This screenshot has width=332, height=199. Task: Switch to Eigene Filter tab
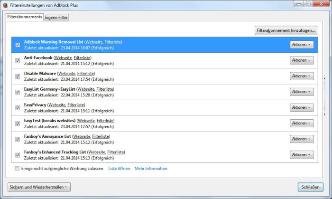point(56,18)
